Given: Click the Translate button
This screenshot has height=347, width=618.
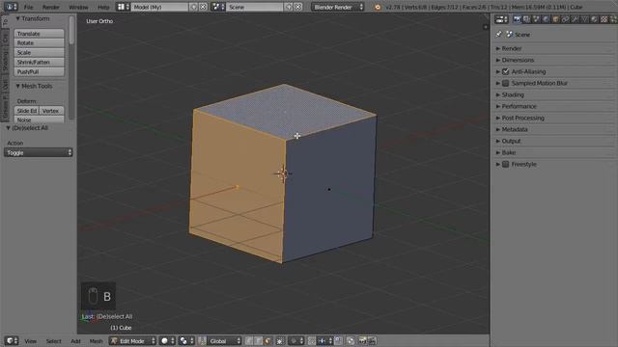Looking at the screenshot, I should [39, 34].
